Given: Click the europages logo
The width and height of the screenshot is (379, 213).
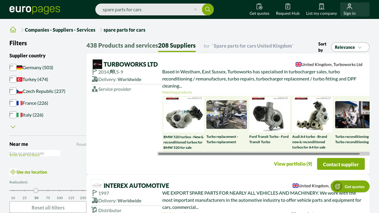Looking at the screenshot, I should (35, 9).
